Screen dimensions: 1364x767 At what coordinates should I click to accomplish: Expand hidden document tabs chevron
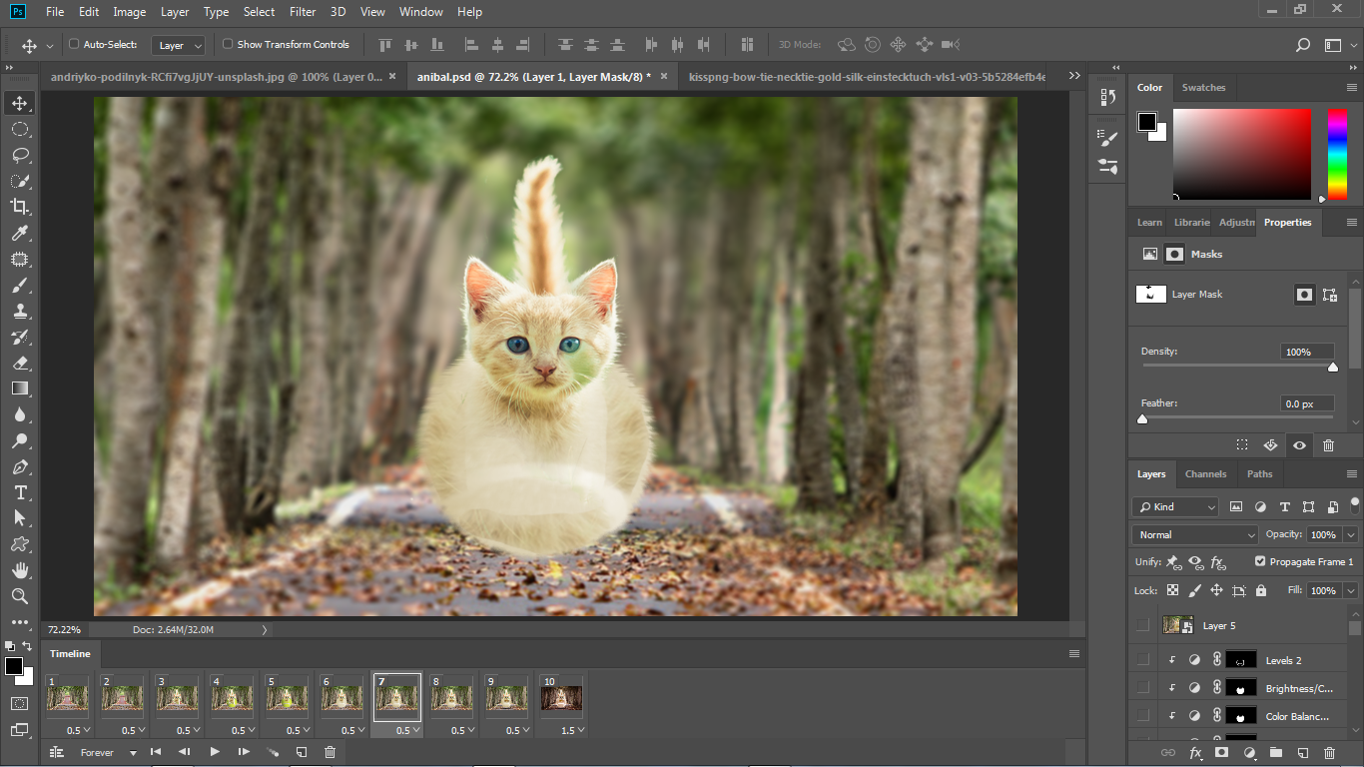(x=1074, y=76)
